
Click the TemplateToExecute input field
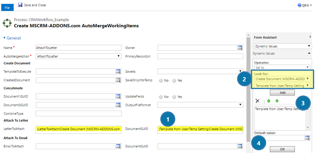(76, 71)
